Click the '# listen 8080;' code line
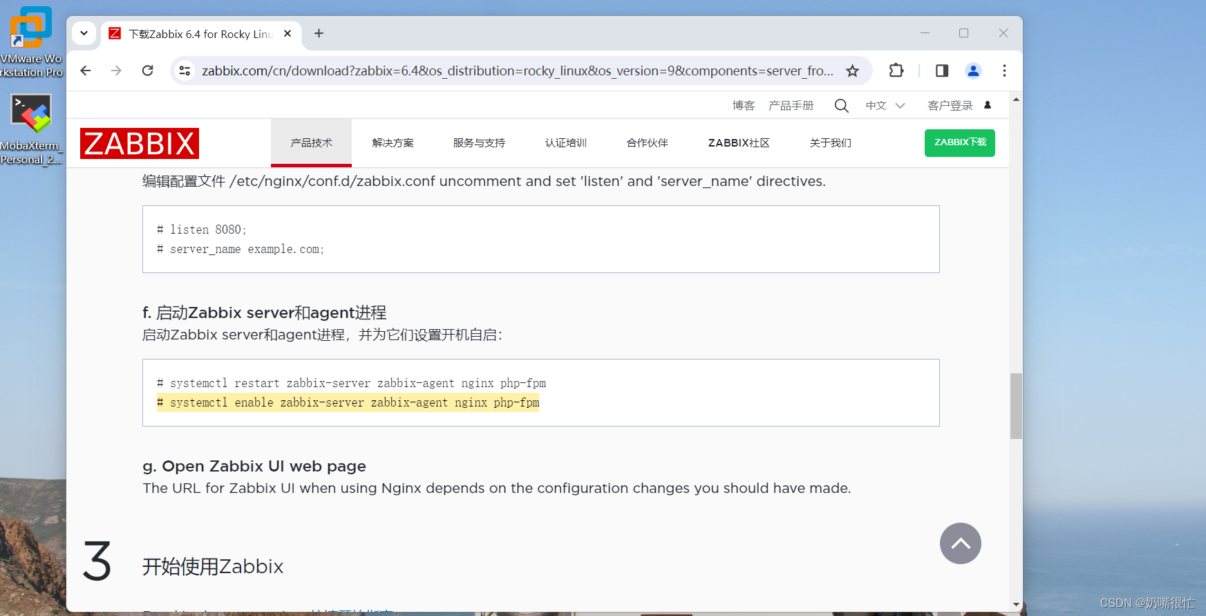Screen dimensions: 1206x616 (x=201, y=230)
